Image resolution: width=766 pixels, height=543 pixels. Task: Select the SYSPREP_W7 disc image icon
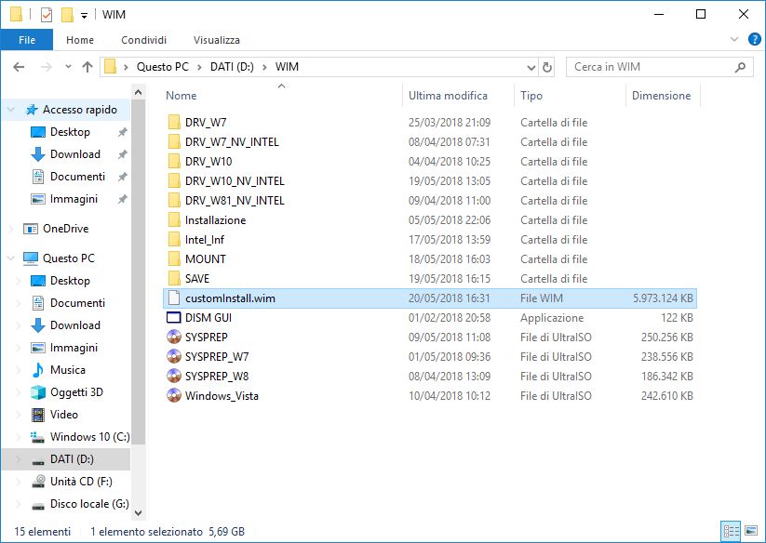pos(174,357)
